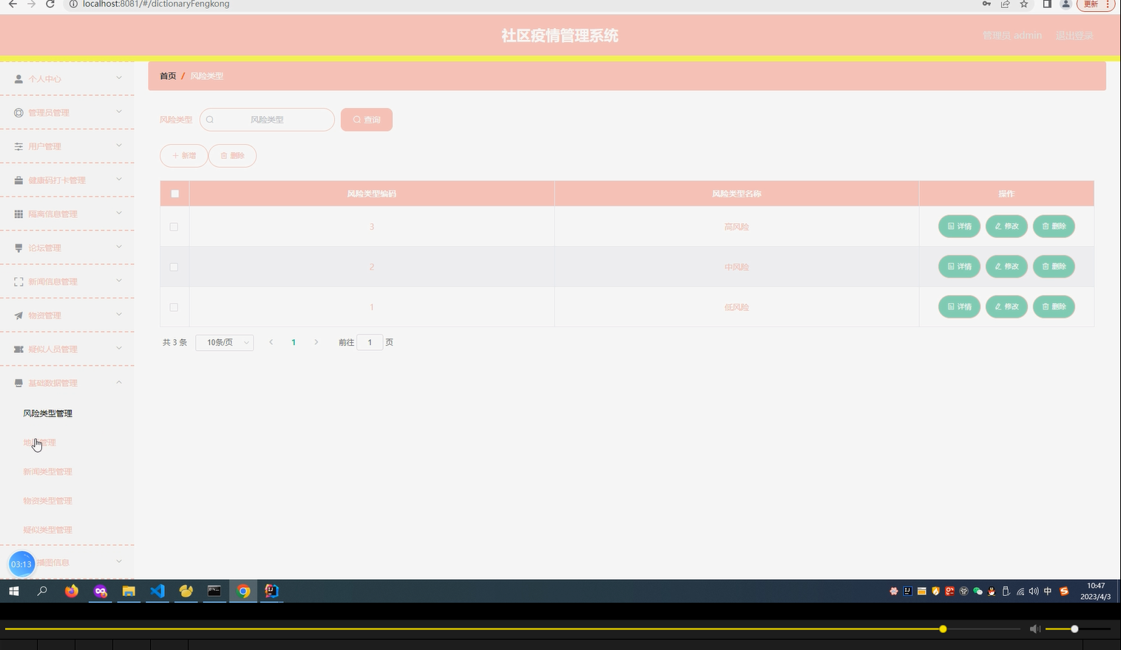Open 新闻类型管理 in the sidebar
1121x650 pixels.
pos(47,471)
